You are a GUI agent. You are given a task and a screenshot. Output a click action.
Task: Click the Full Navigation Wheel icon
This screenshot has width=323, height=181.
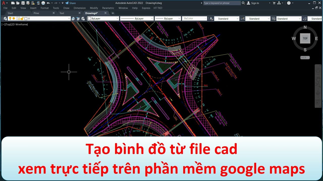pyautogui.click(x=318, y=71)
